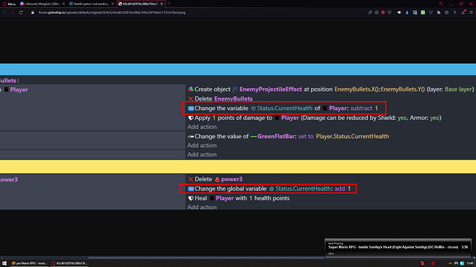Open the easy setup sidebar icon
The height and width of the screenshot is (267, 476).
pos(471,12)
